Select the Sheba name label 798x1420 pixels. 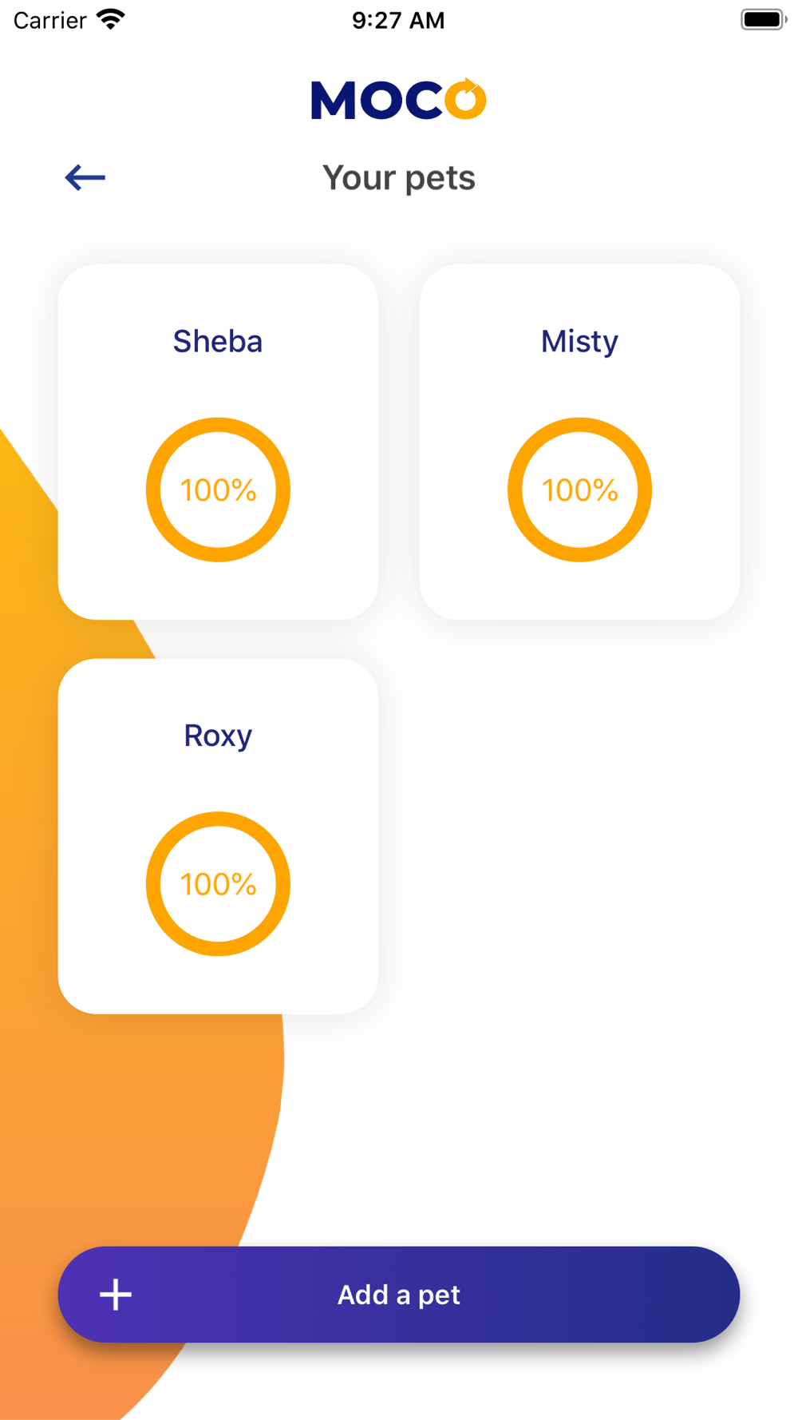[x=218, y=342]
